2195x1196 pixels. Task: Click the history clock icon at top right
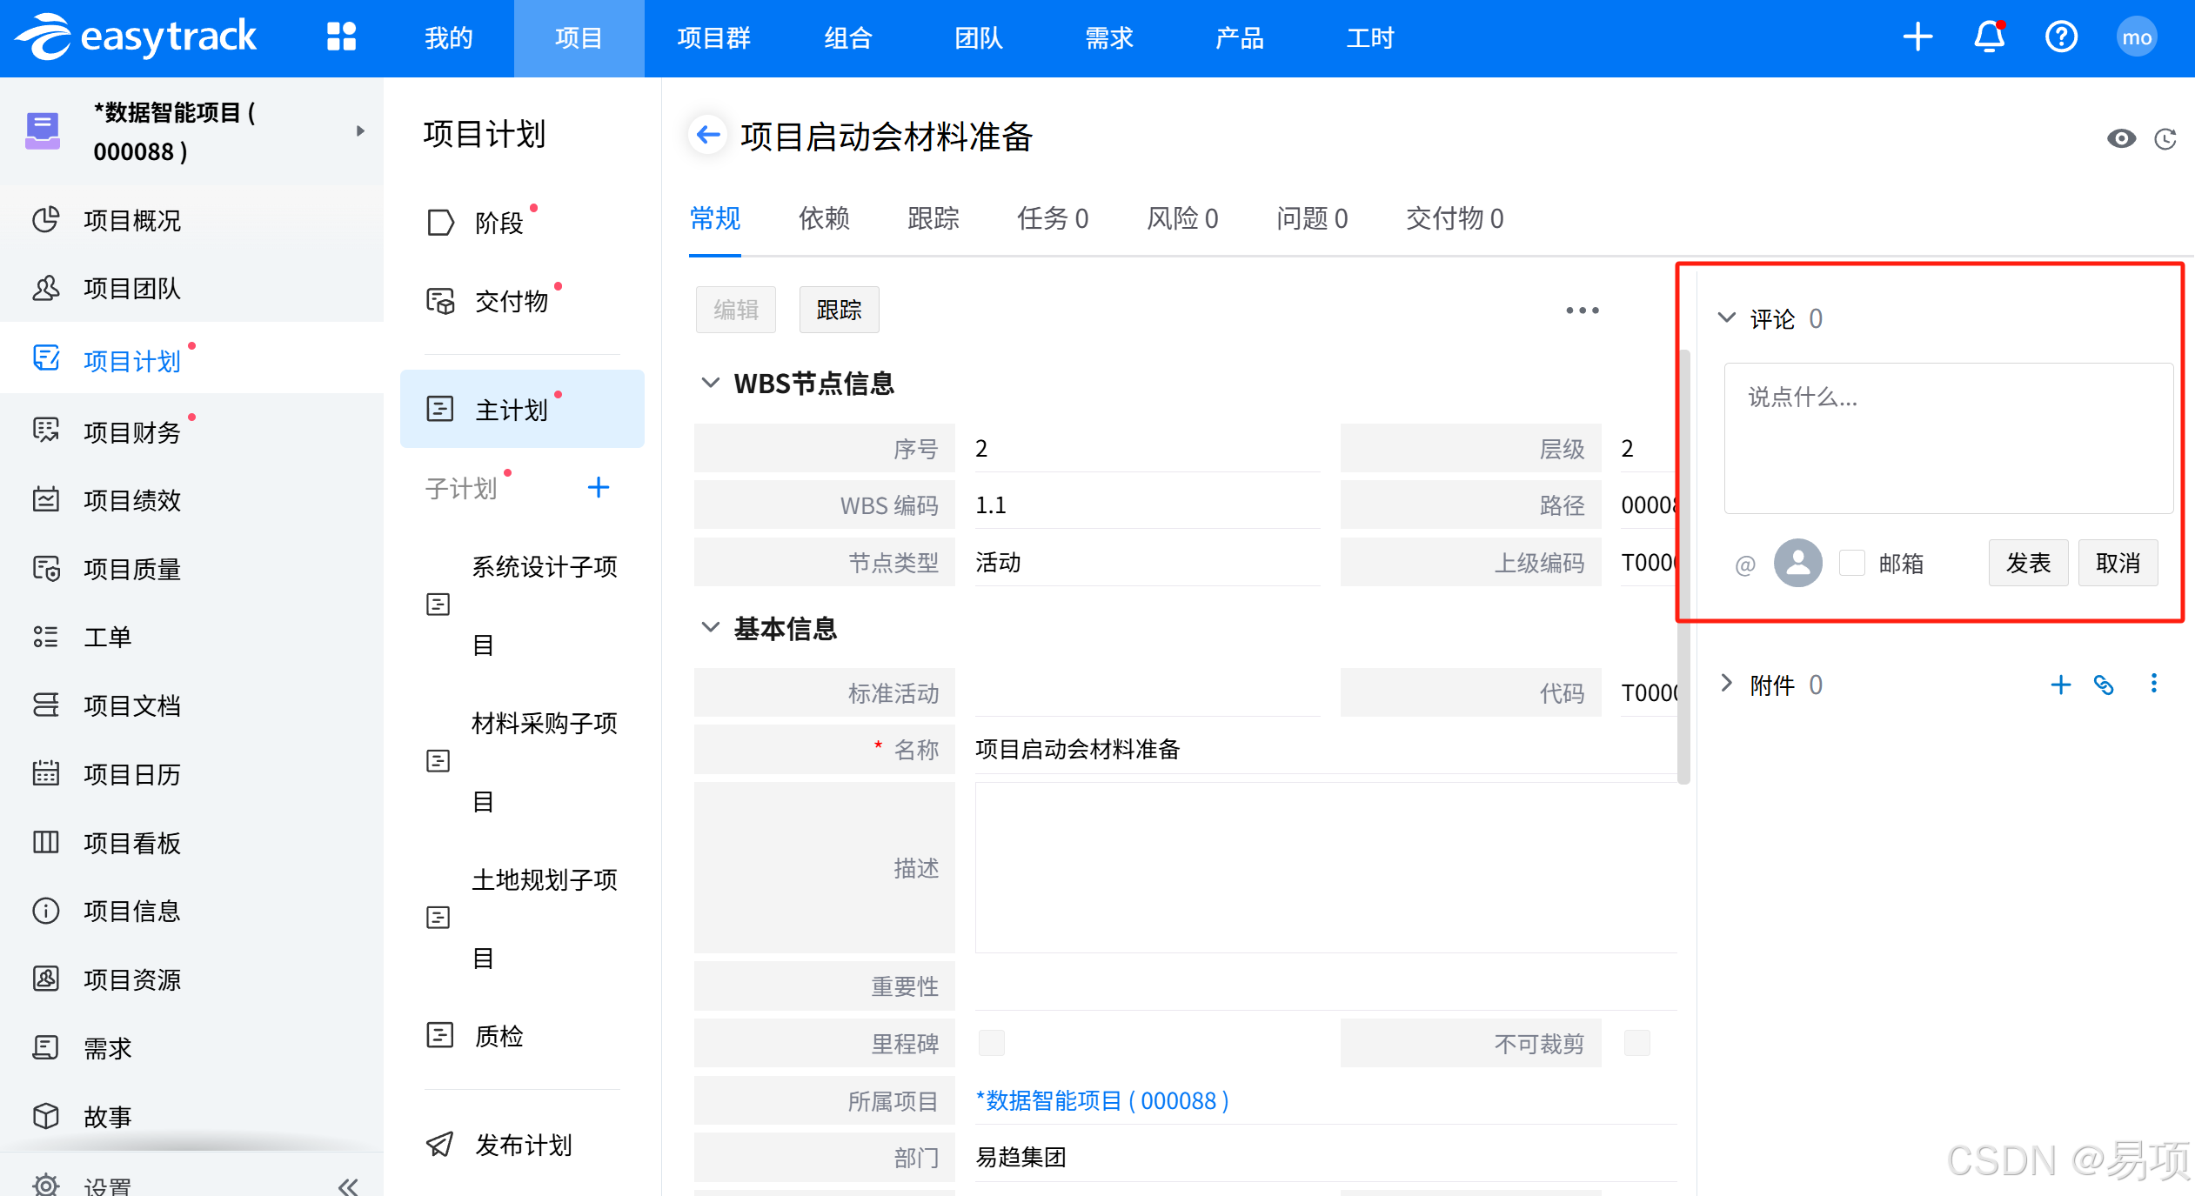pyautogui.click(x=2165, y=139)
